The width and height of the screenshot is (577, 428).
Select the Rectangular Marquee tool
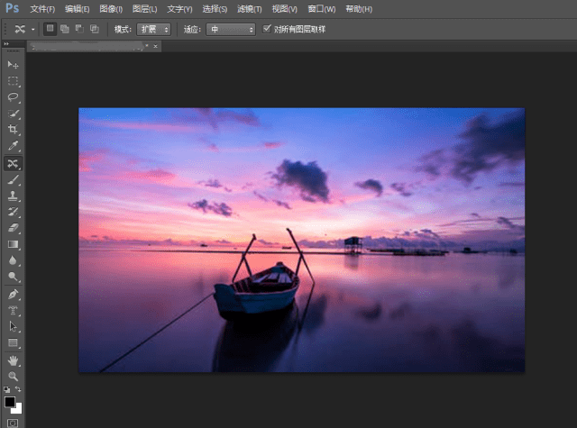[13, 81]
